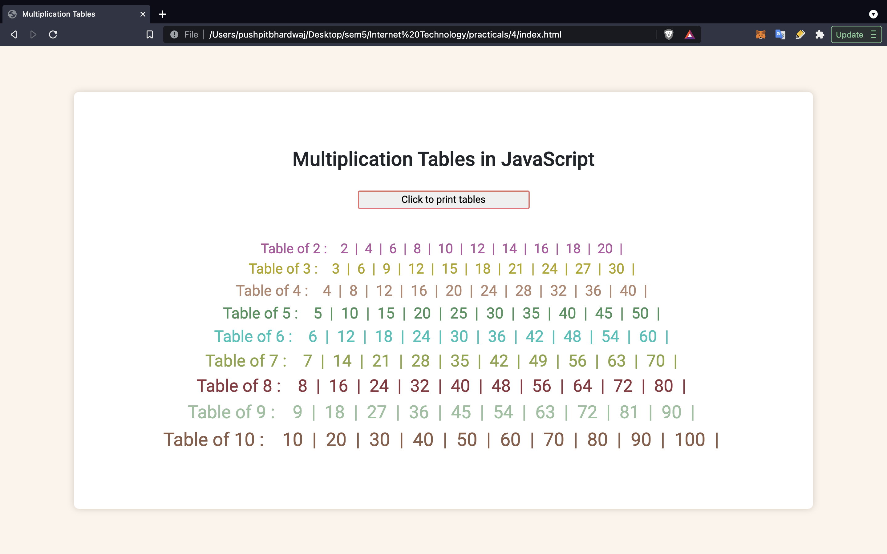This screenshot has height=554, width=887.
Task: Expand the tab search dropdown arrow
Action: [873, 14]
